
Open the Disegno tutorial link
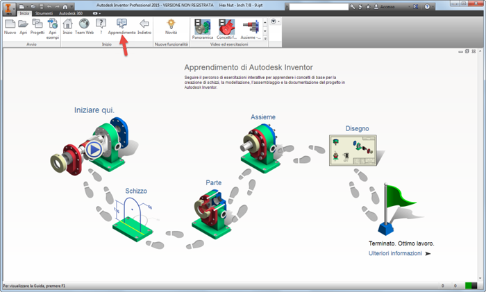pos(357,128)
